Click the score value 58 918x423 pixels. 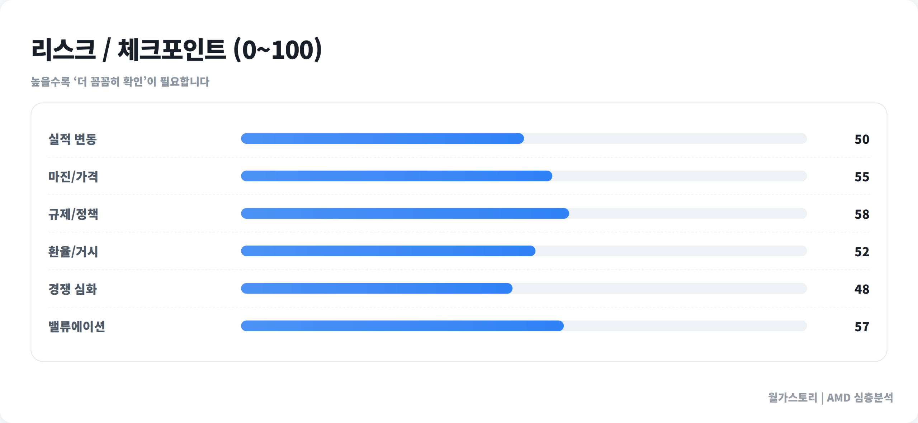[x=862, y=214]
